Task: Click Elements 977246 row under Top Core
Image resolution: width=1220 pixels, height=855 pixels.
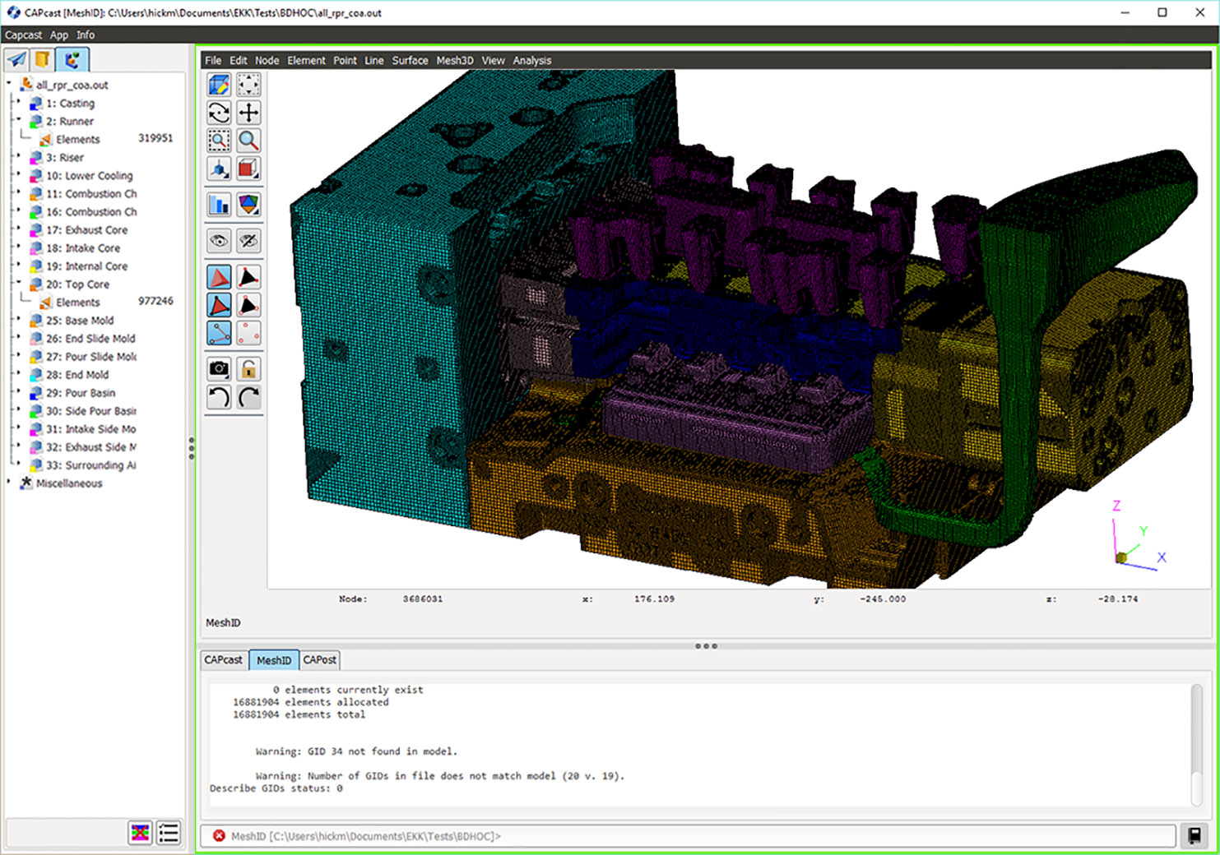Action: click(106, 303)
